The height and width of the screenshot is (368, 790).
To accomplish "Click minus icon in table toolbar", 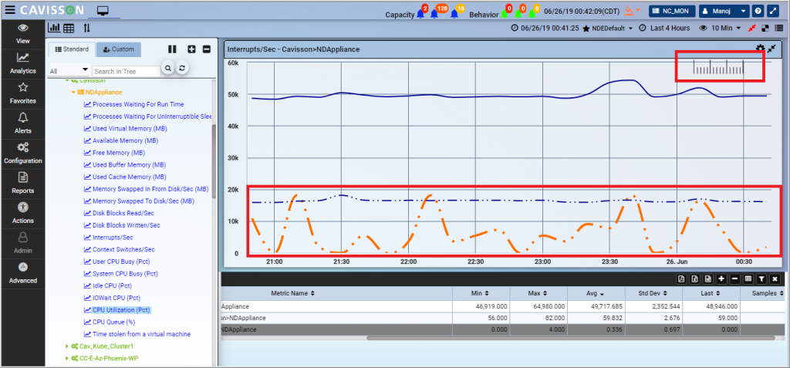I will point(735,279).
